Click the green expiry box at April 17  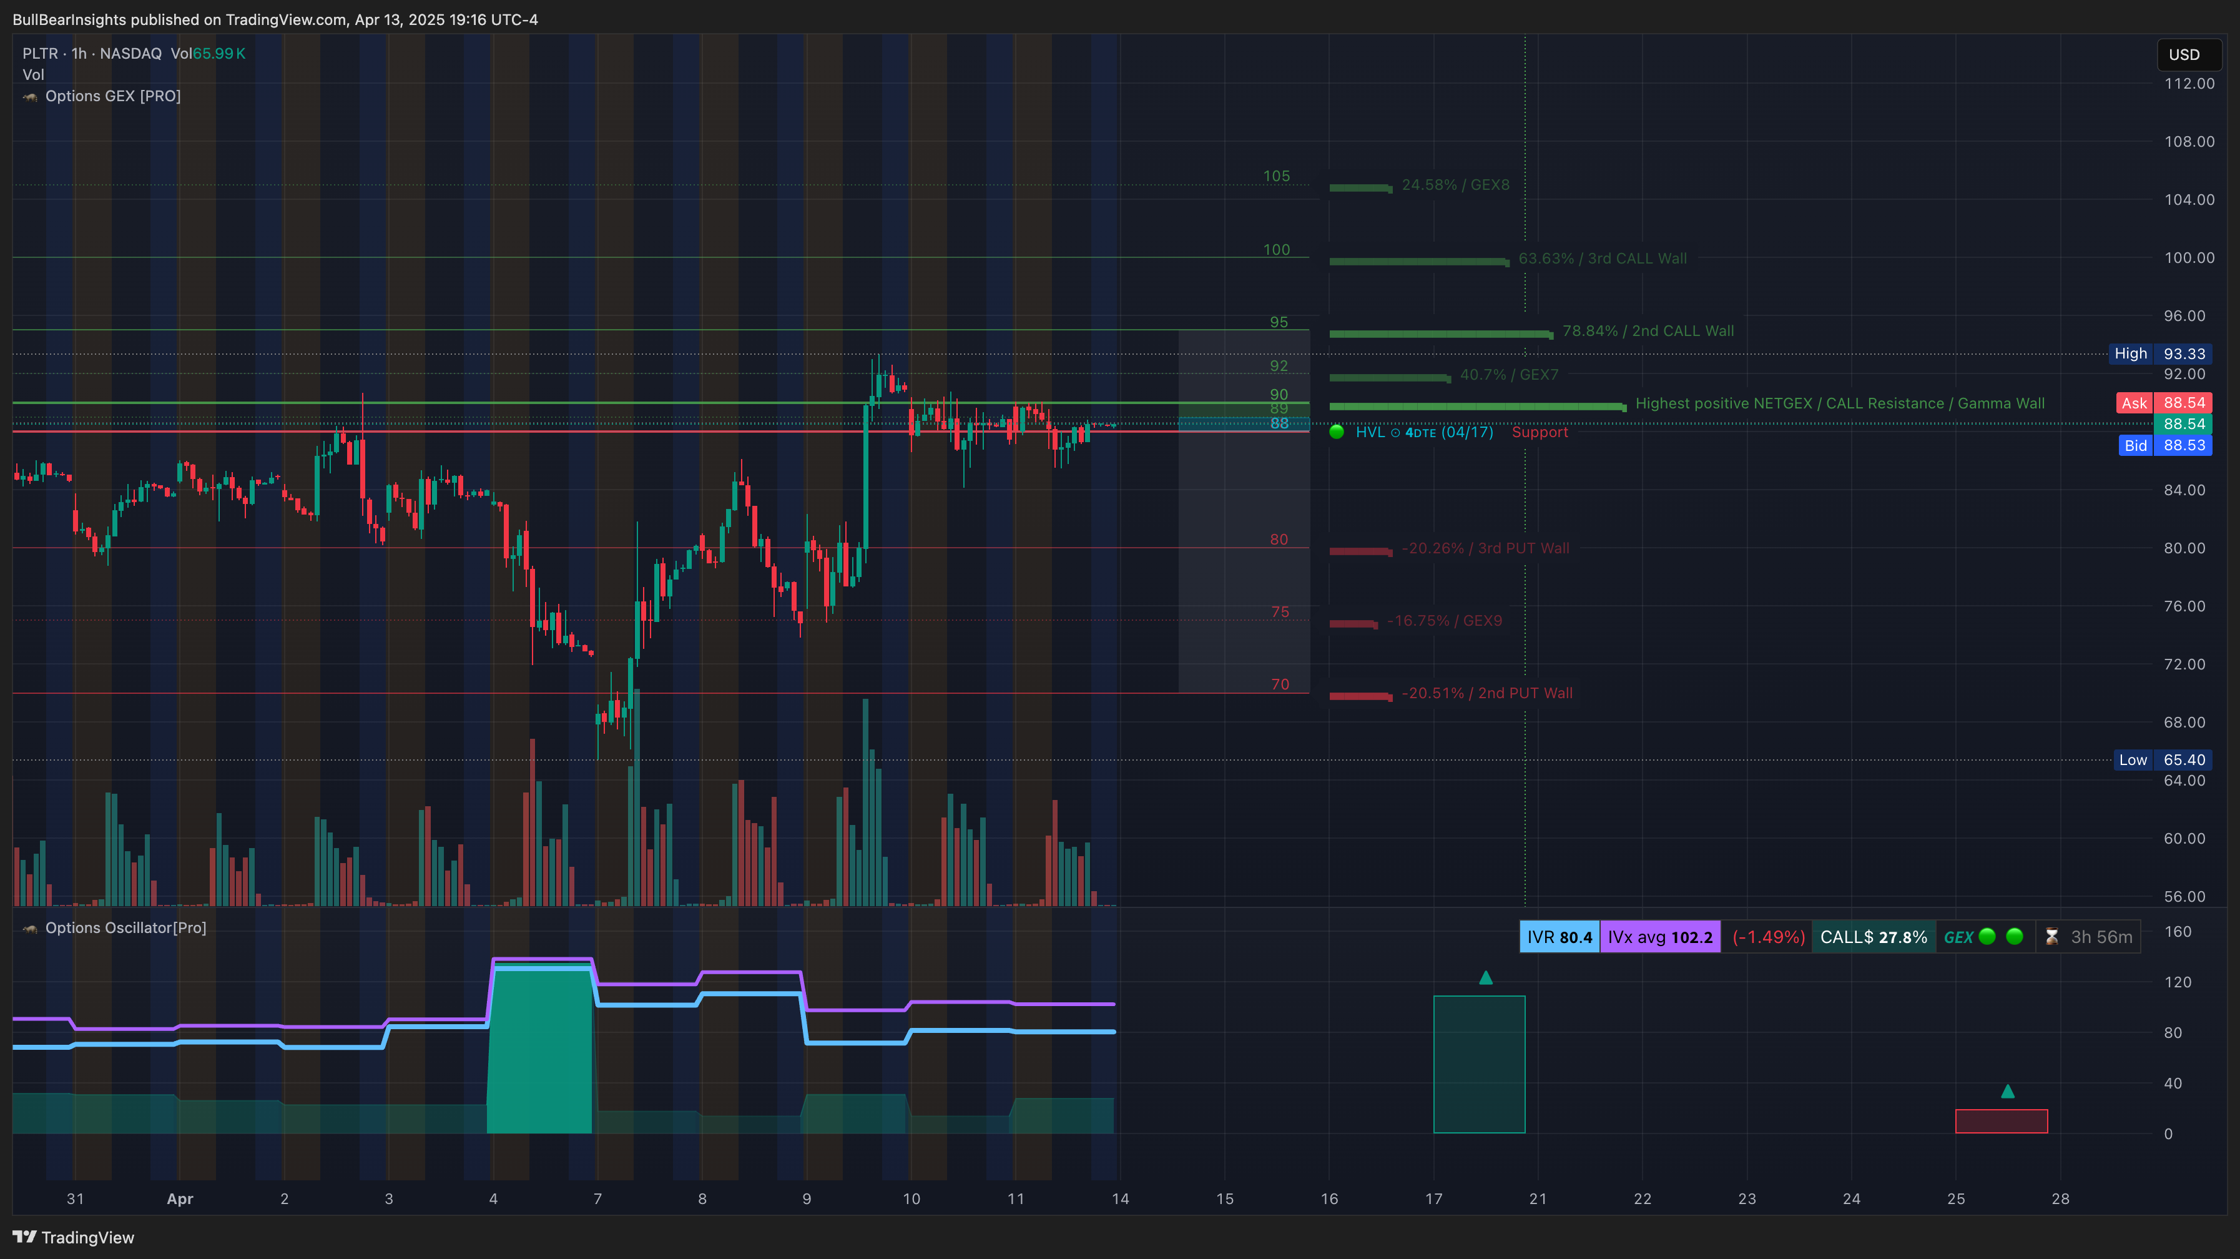click(x=1479, y=1064)
